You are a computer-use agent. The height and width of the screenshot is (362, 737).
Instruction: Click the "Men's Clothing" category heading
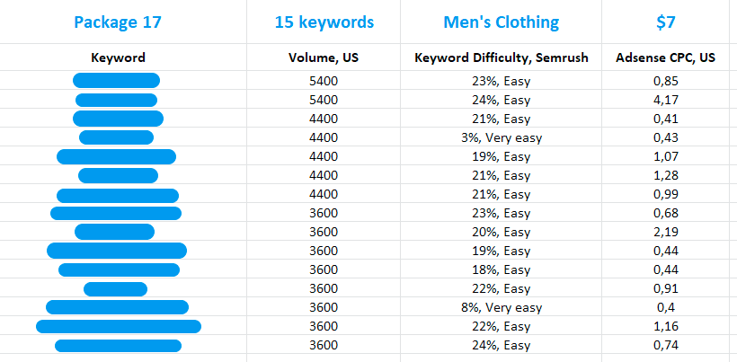coord(501,22)
